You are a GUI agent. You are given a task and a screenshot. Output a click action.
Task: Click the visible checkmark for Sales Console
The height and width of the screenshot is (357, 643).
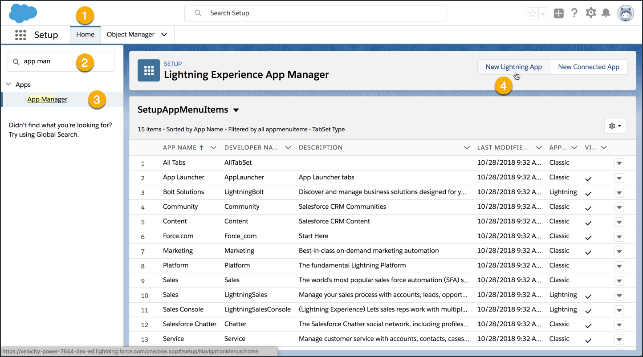[588, 311]
